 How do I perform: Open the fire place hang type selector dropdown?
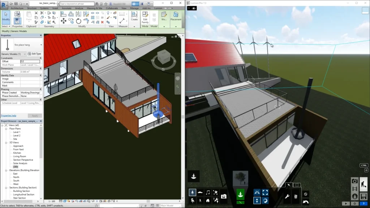41,45
